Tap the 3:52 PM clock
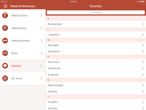 point(73,2)
